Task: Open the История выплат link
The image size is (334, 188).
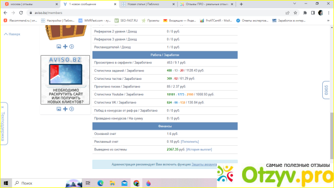Action: click(199, 149)
